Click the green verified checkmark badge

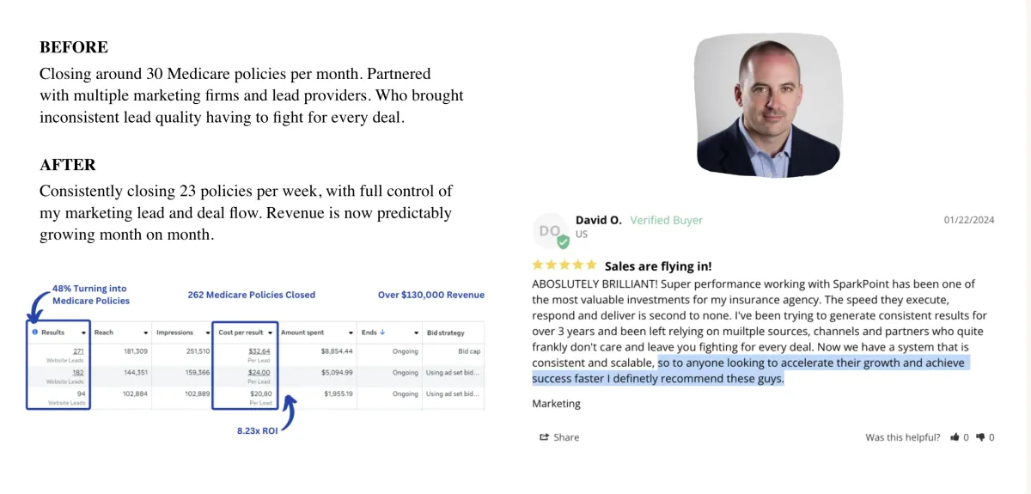(x=563, y=242)
